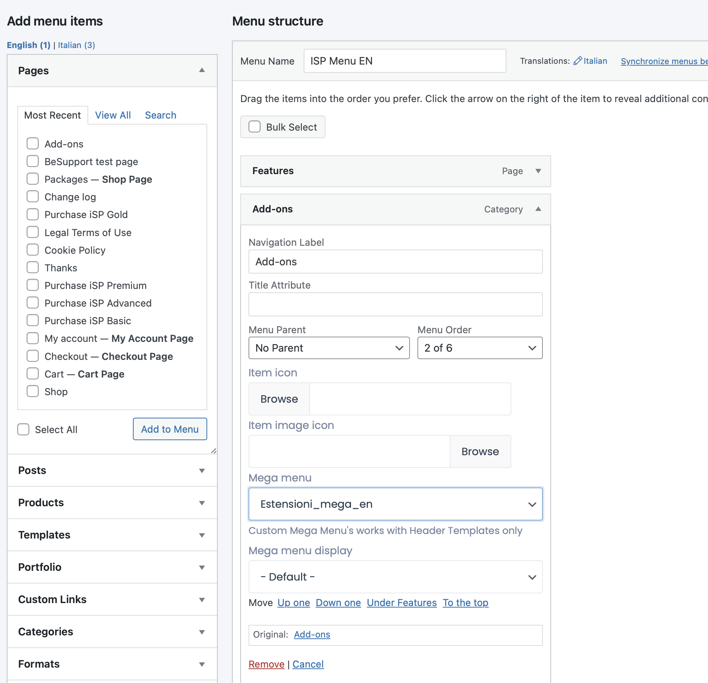This screenshot has width=708, height=683.
Task: Click the To the top move link
Action: coord(465,603)
